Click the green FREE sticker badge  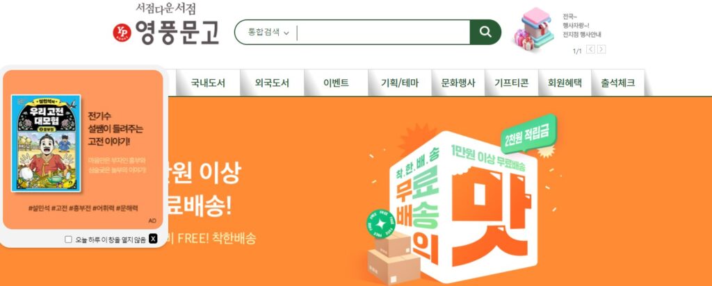pyautogui.click(x=381, y=224)
